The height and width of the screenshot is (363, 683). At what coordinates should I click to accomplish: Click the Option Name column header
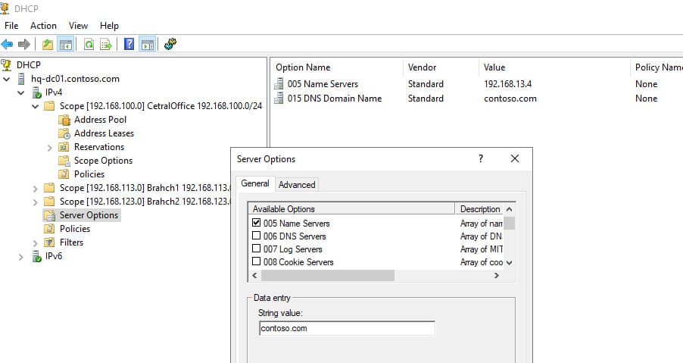click(x=303, y=67)
